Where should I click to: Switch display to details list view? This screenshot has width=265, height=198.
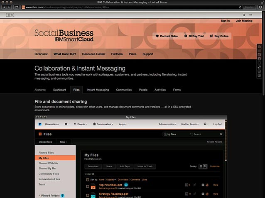click(205, 166)
